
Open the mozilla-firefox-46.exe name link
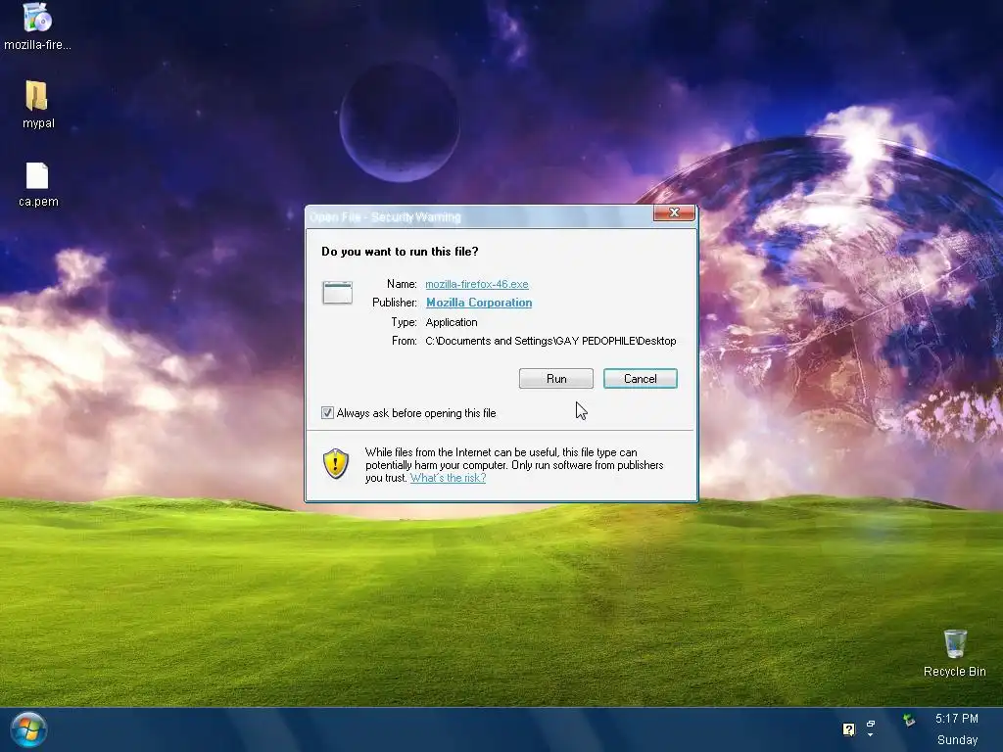click(477, 284)
